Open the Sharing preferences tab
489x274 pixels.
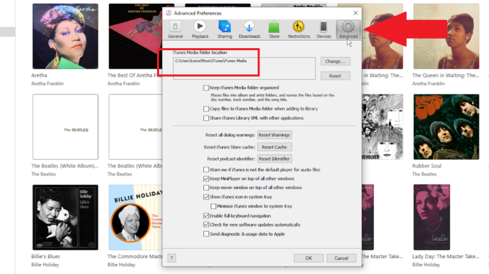224,30
